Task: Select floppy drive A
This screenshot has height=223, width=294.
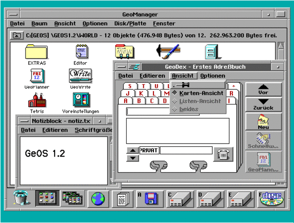Action: coord(150,198)
